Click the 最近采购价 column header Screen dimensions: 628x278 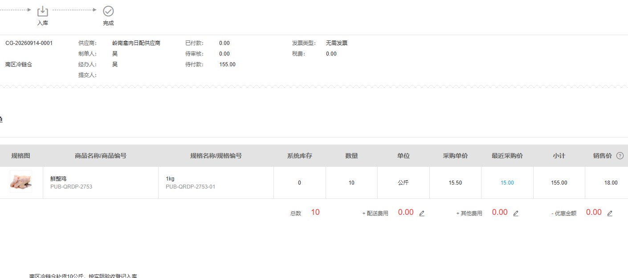[x=507, y=156]
